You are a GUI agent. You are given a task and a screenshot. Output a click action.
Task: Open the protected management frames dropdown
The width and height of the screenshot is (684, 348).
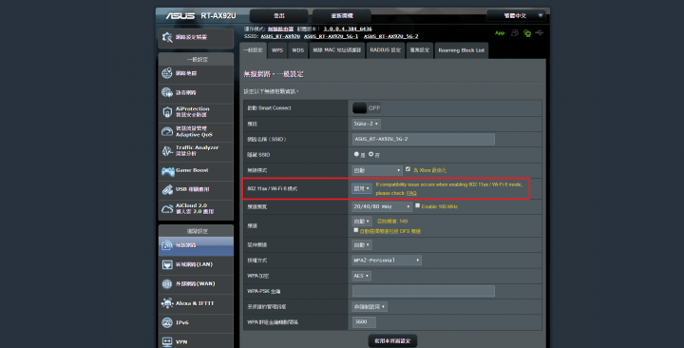tap(370, 307)
